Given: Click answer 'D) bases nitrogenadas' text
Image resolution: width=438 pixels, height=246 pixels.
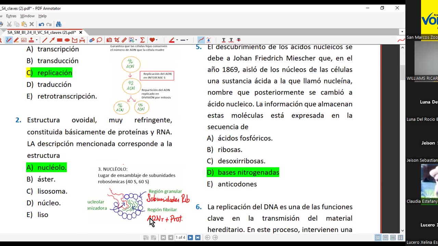Looking at the screenshot, I should (243, 173).
